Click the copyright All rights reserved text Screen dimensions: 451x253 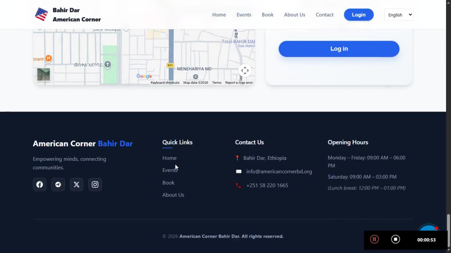click(x=223, y=236)
